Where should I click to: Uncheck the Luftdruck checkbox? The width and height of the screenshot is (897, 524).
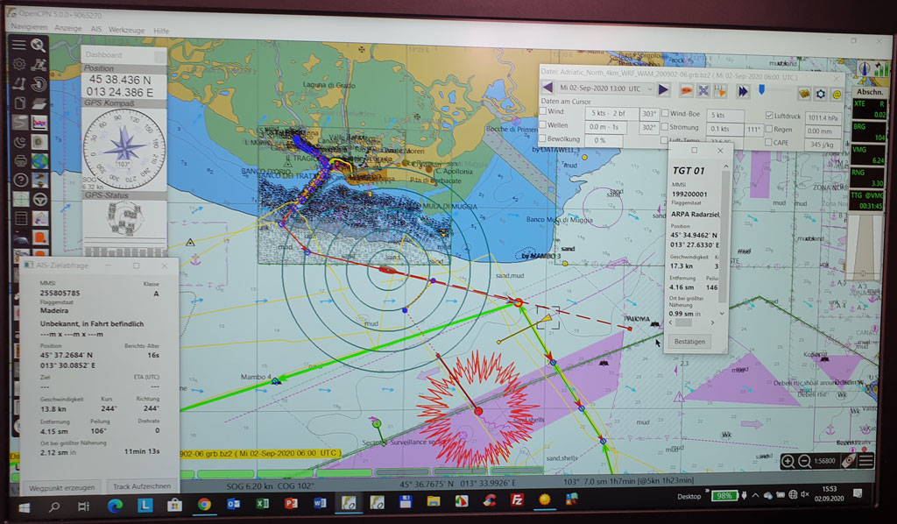769,116
